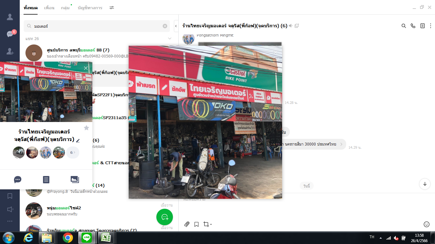The width and height of the screenshot is (435, 244).
Task: Click the green new chat button
Action: (165, 217)
